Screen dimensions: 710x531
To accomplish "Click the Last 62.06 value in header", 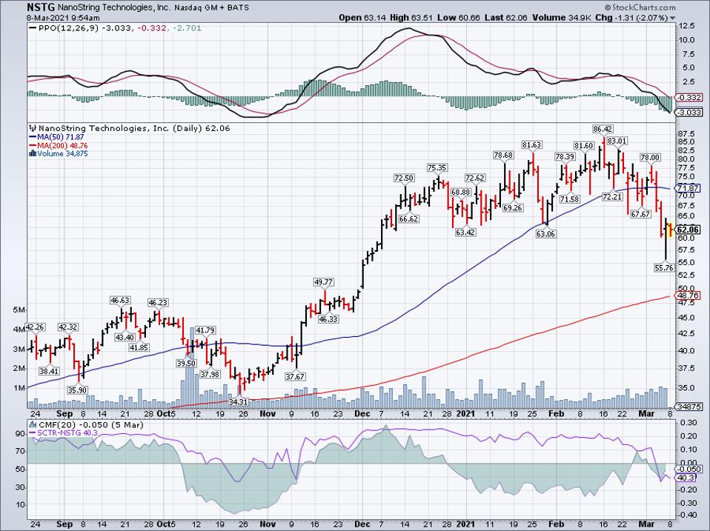I will click(504, 18).
